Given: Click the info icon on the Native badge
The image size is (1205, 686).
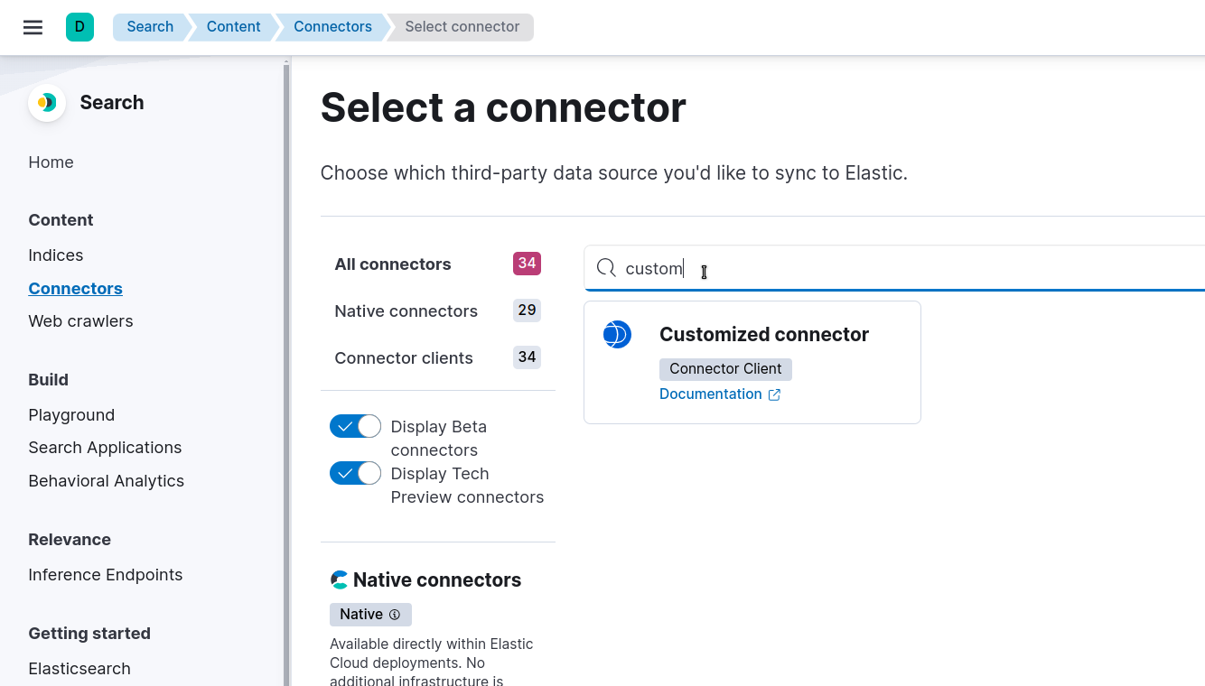Looking at the screenshot, I should [396, 615].
